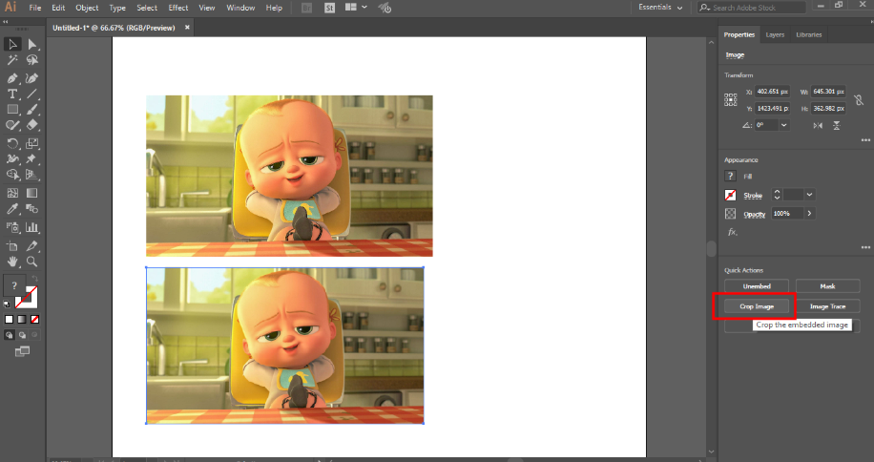Select the Blend tool
The width and height of the screenshot is (874, 462).
tap(32, 209)
